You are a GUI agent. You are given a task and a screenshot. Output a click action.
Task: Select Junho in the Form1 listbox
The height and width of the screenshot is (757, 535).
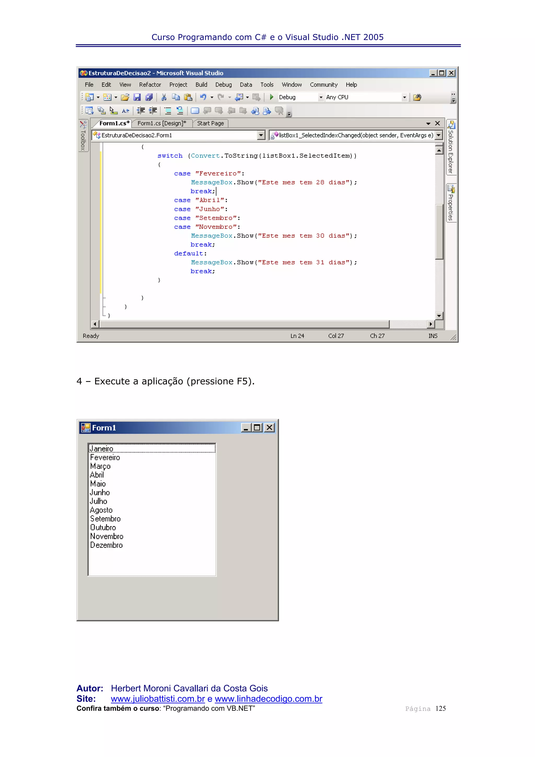point(152,492)
